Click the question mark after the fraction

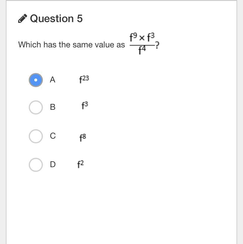[157, 45]
